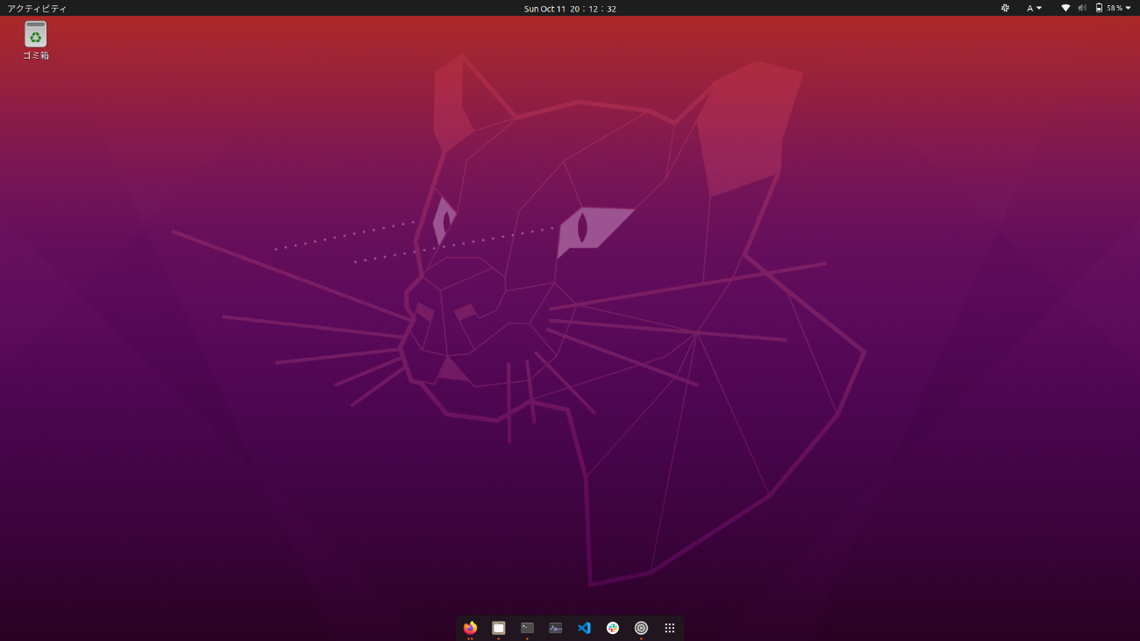Open Firefox from the dock
The width and height of the screenshot is (1140, 641).
coord(470,628)
